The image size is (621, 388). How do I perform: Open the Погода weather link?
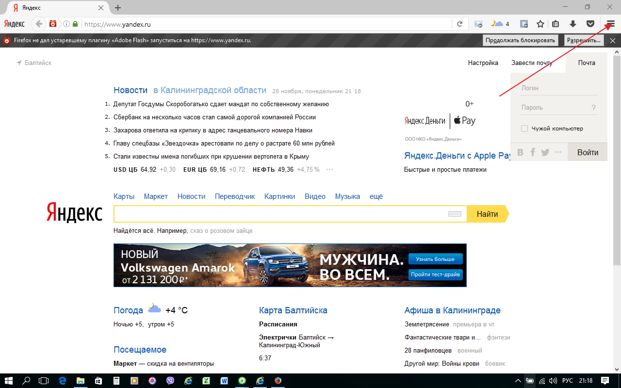coord(128,310)
